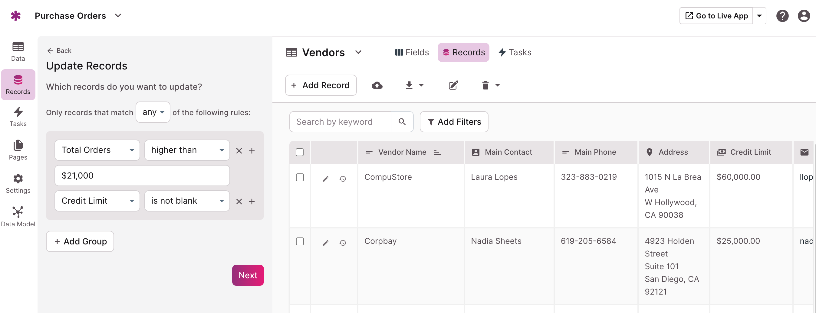
Task: Click the cloud upload import icon
Action: 377,86
